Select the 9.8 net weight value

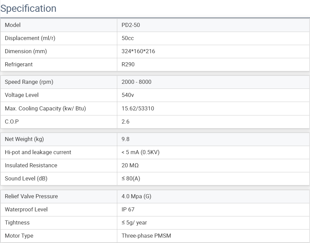click(126, 139)
